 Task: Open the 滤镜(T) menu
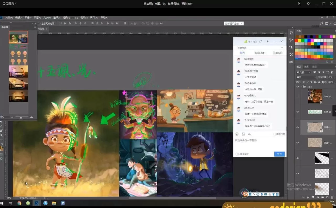[x=66, y=18]
